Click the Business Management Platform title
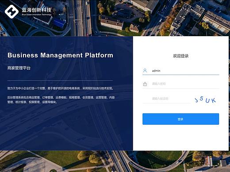The height and width of the screenshot is (172, 230). click(60, 55)
